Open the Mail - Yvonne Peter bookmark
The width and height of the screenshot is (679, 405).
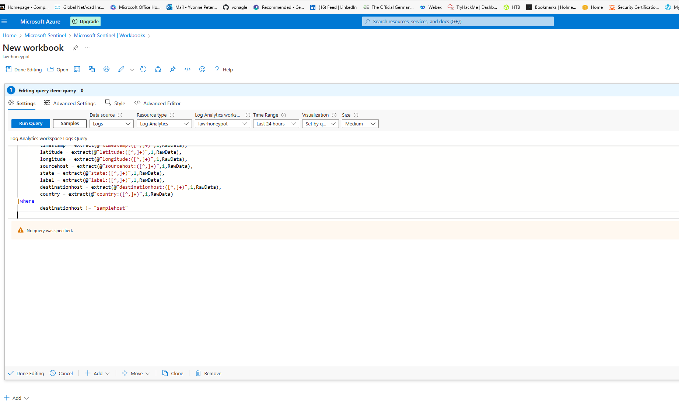pyautogui.click(x=192, y=7)
